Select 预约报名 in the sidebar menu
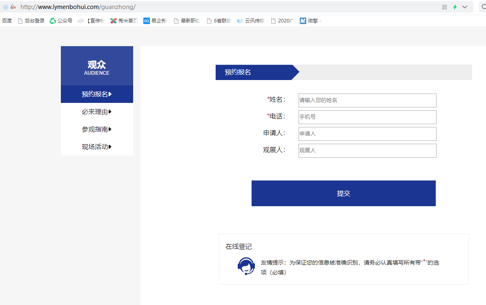The height and width of the screenshot is (305, 486). click(97, 94)
